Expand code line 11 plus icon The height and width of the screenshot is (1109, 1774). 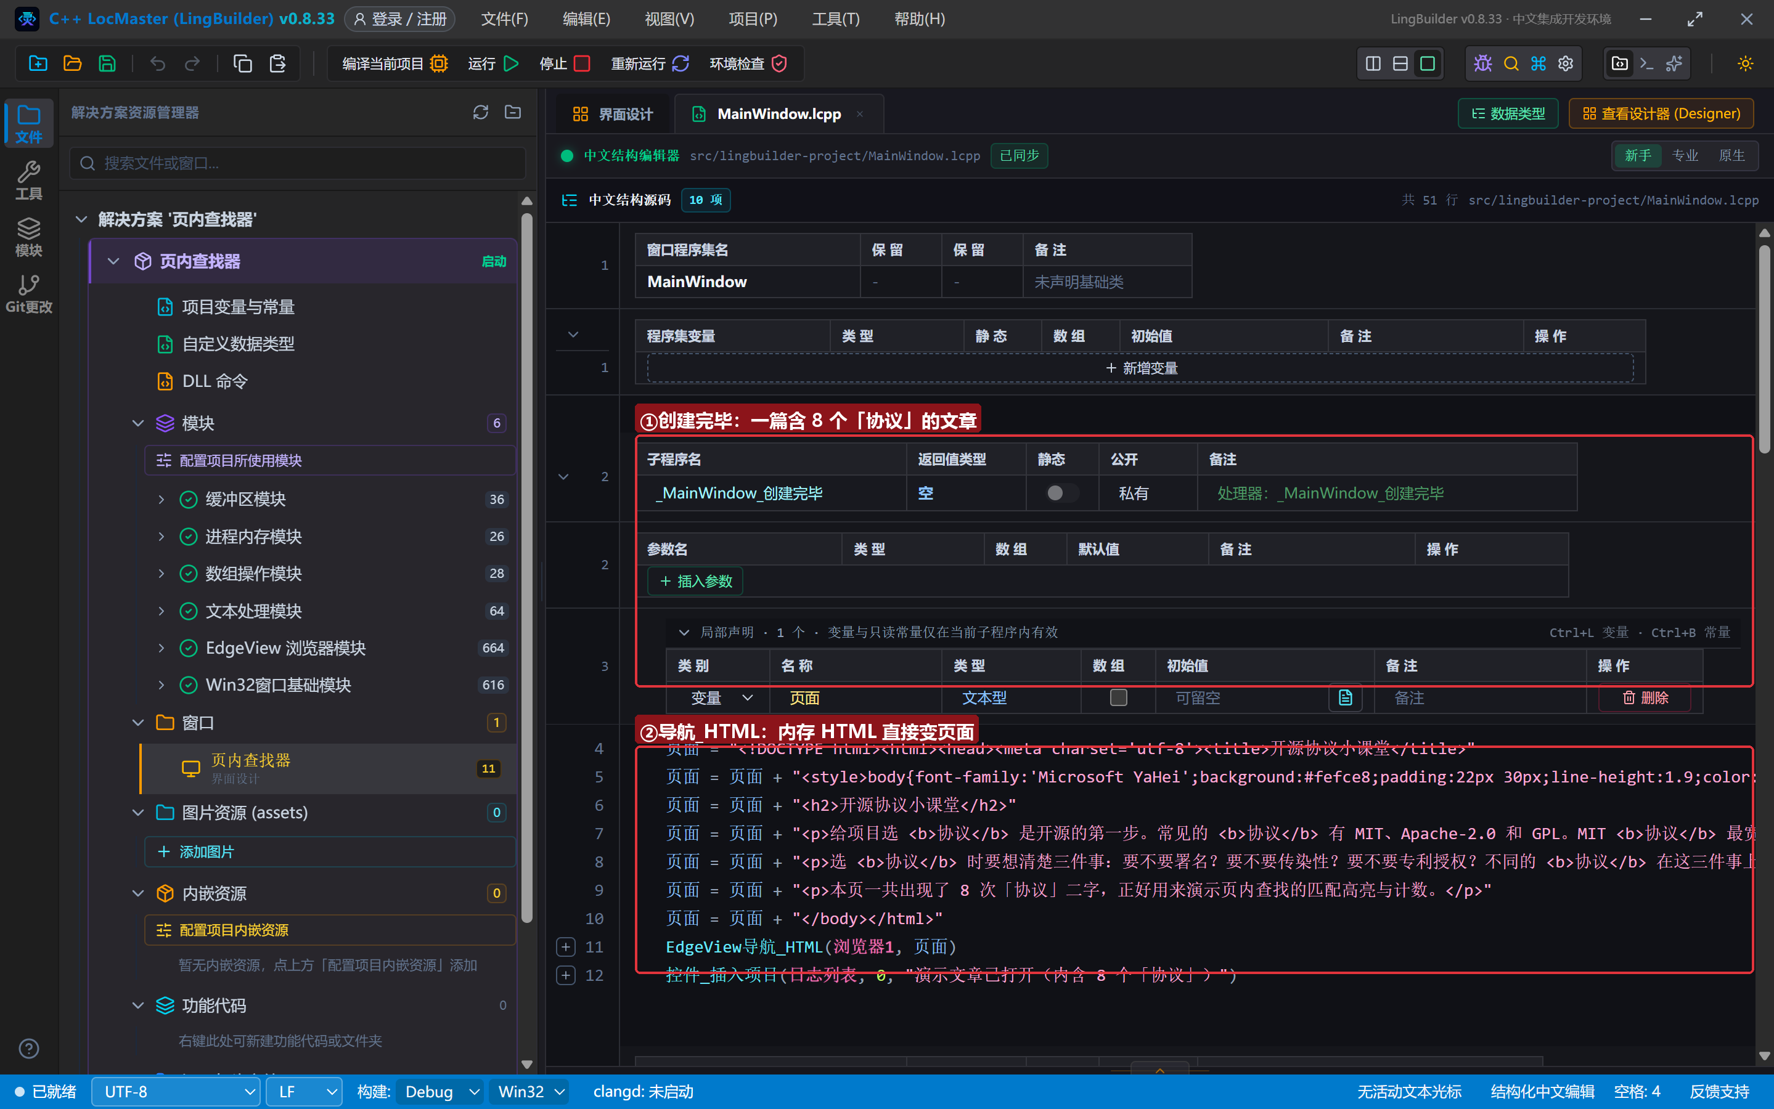(566, 947)
